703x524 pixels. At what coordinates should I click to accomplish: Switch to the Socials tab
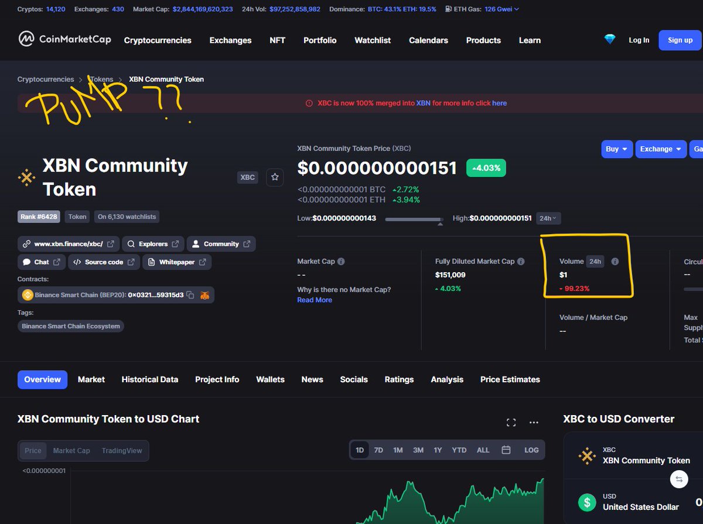coord(354,379)
